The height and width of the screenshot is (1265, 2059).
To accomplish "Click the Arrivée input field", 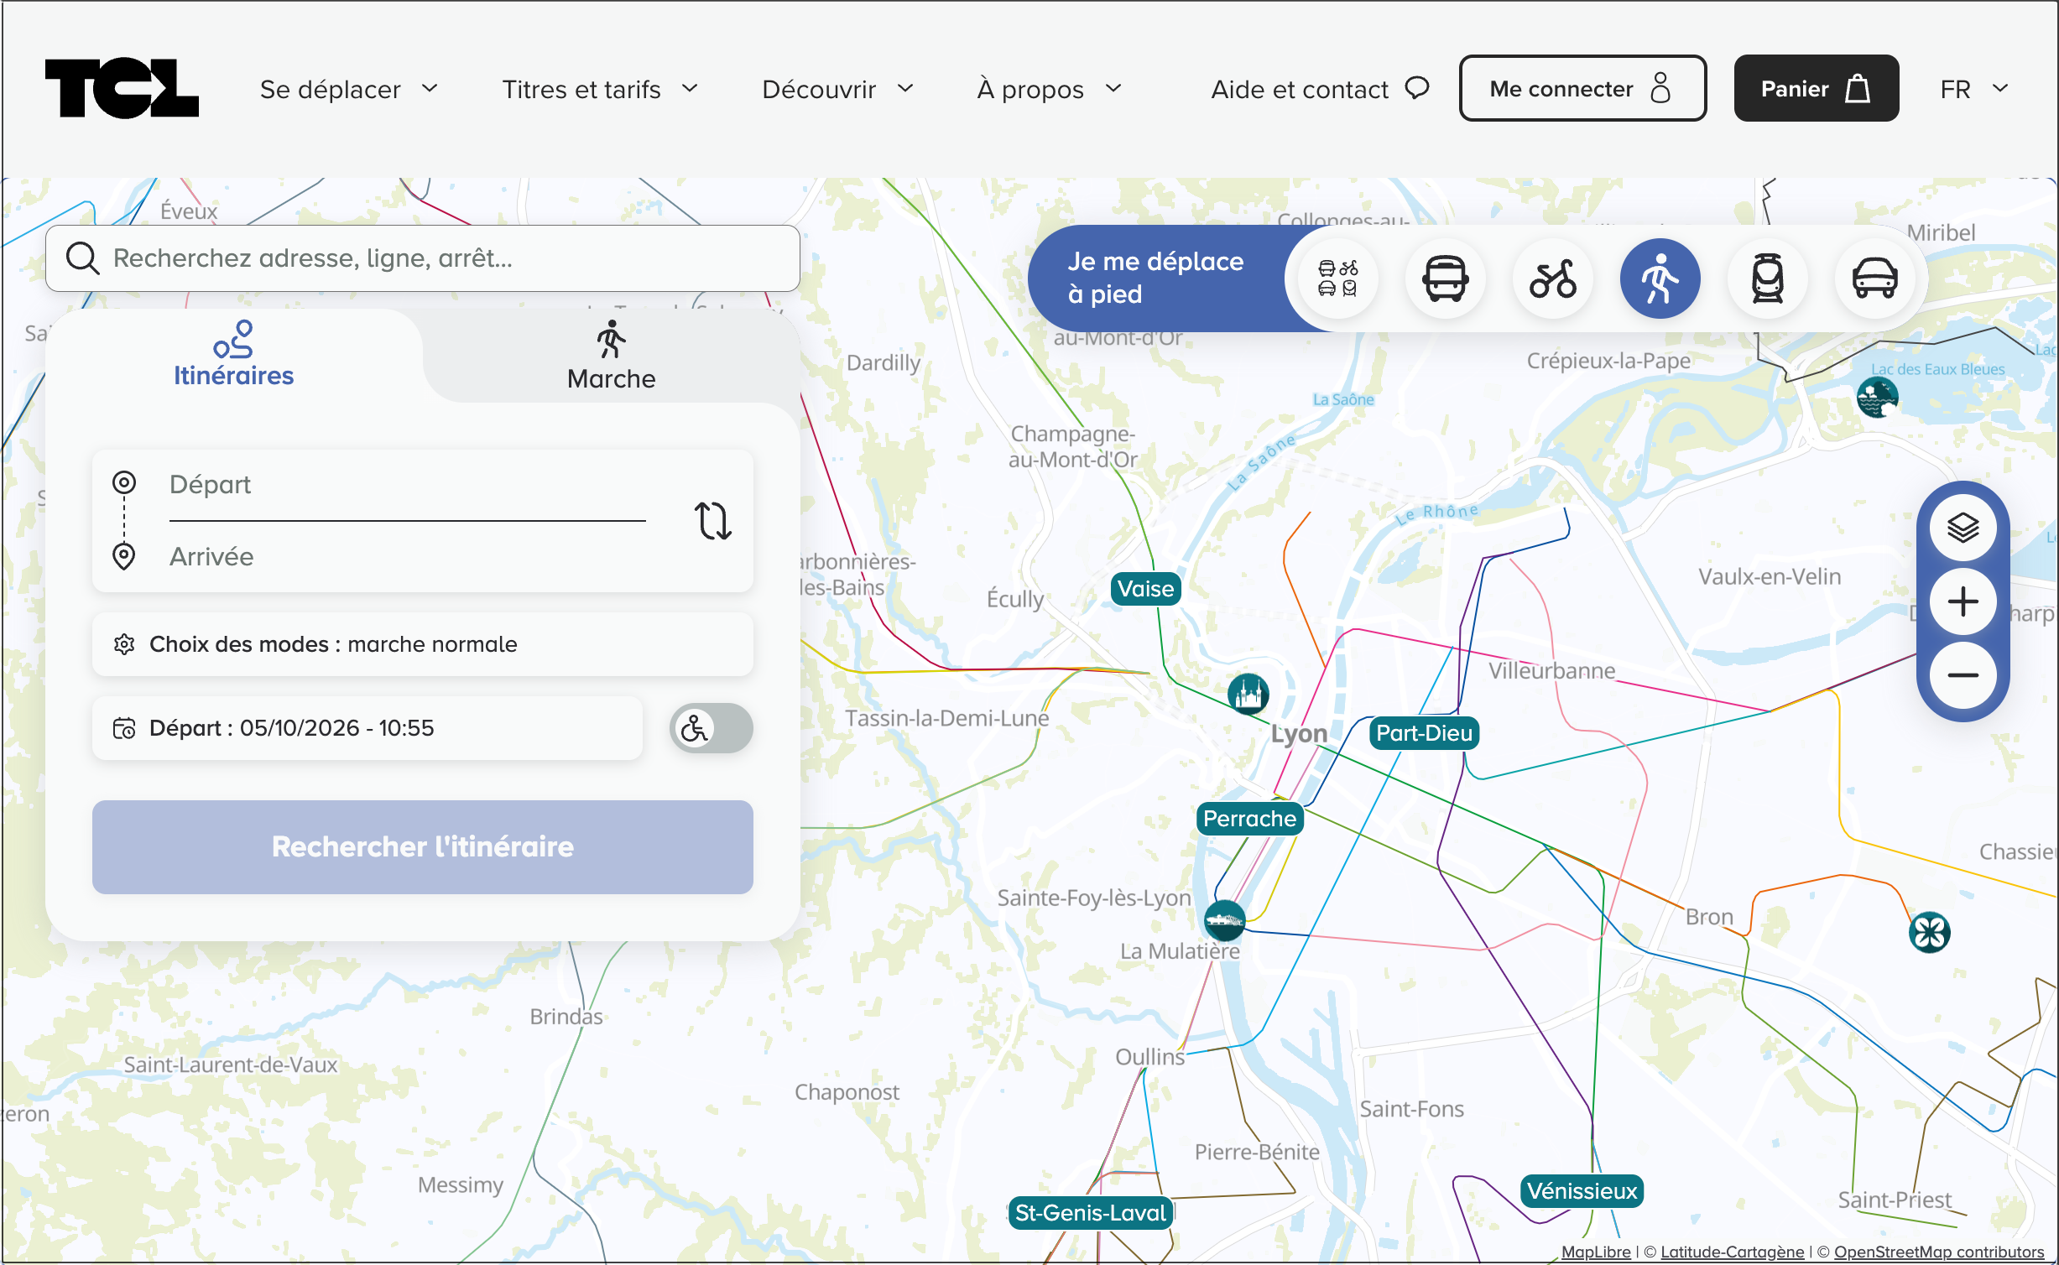I will 407,557.
